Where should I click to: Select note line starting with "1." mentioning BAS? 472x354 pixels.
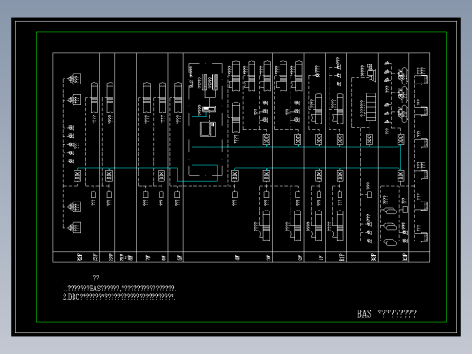click(119, 288)
